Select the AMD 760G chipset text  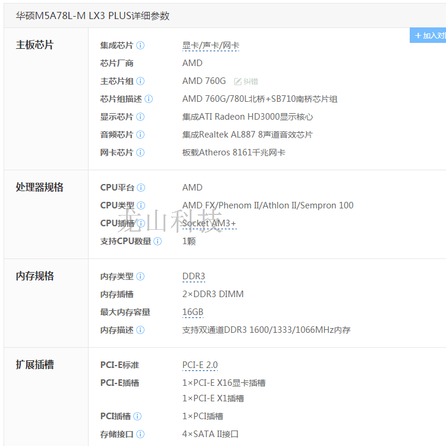point(204,81)
